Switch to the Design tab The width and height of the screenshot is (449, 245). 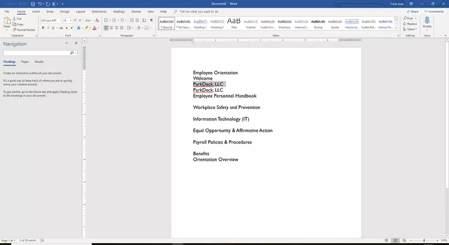[x=65, y=11]
